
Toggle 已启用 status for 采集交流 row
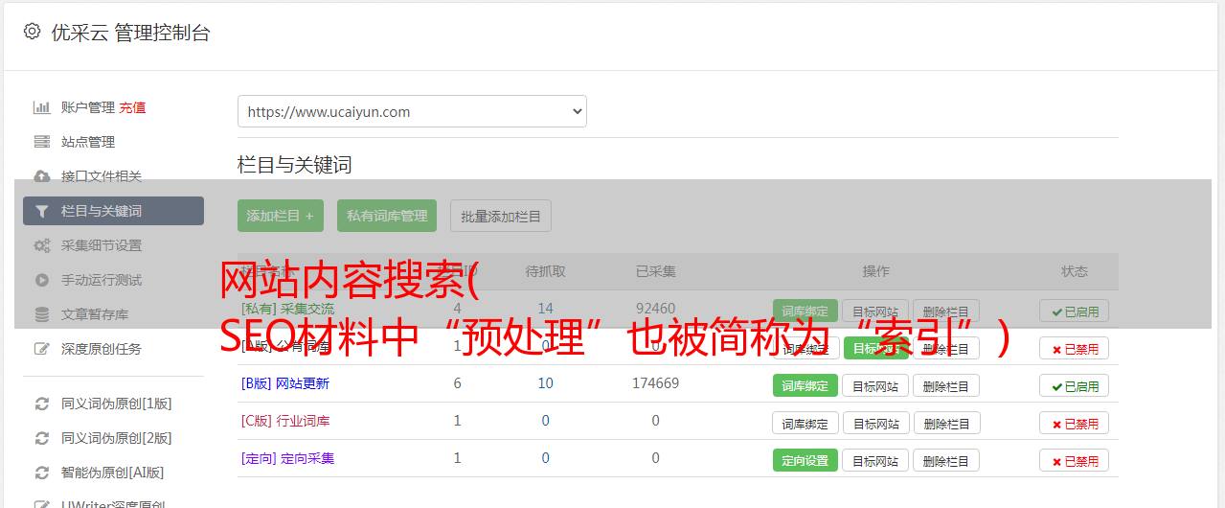1074,311
